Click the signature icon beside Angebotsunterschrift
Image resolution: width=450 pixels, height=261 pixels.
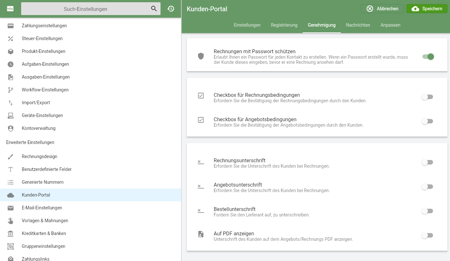click(x=201, y=187)
